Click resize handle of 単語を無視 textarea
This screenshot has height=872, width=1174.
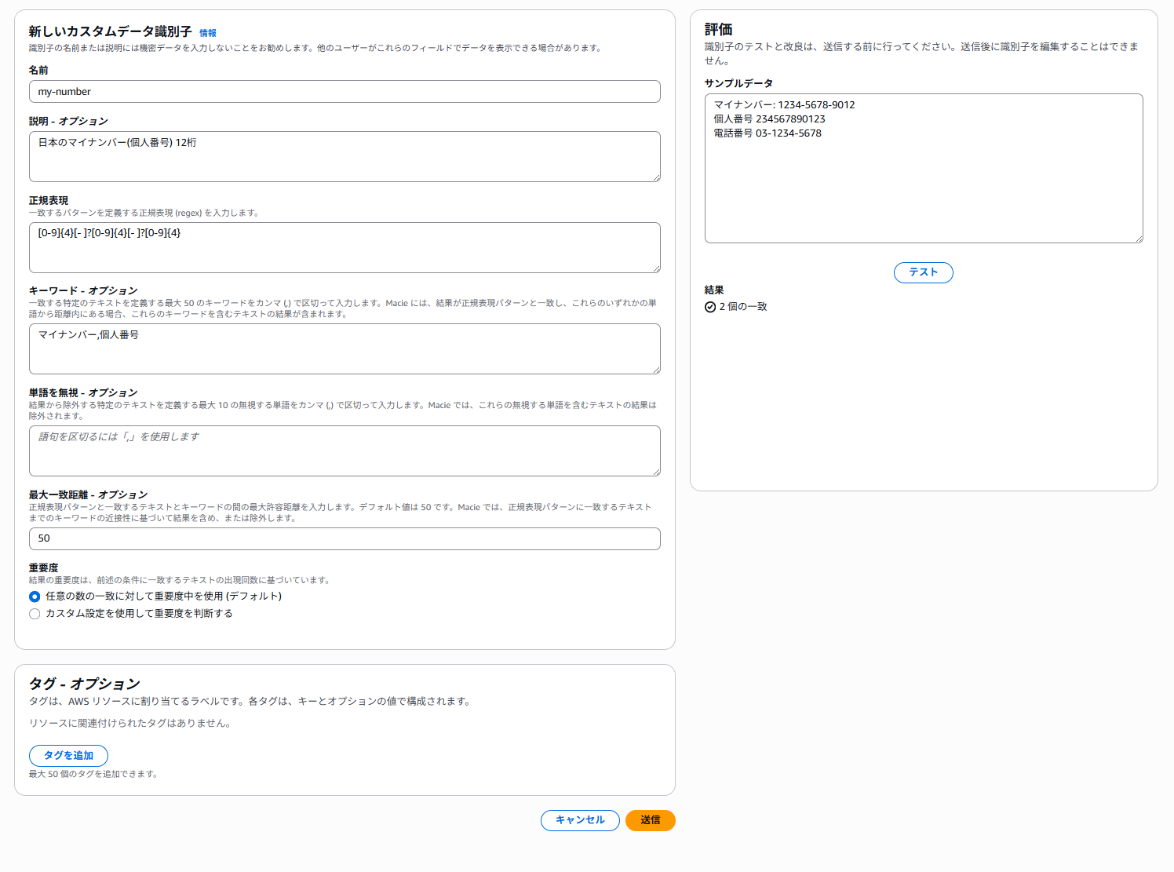click(656, 472)
